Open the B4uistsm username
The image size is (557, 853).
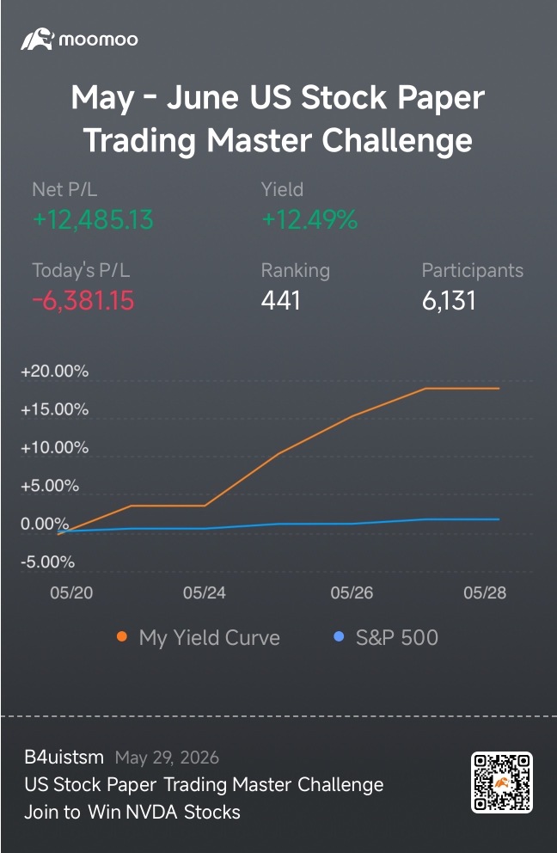click(64, 757)
